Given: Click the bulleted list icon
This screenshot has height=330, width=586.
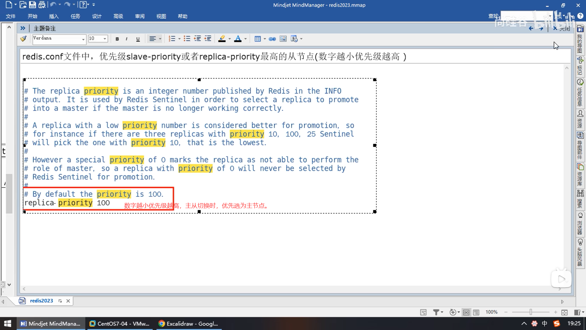Looking at the screenshot, I should click(187, 39).
